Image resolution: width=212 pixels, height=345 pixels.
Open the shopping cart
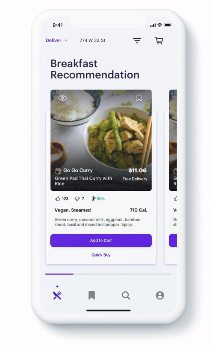point(159,41)
